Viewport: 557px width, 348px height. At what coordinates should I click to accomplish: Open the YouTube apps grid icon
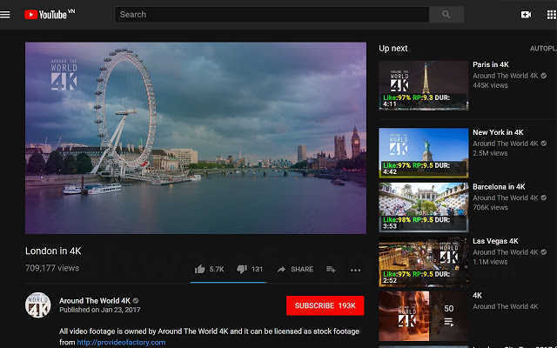click(551, 15)
